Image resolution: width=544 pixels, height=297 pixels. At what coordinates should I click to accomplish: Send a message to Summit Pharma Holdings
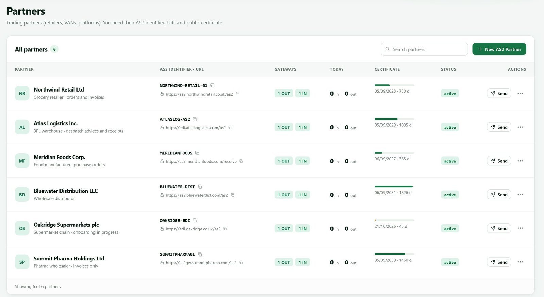499,262
